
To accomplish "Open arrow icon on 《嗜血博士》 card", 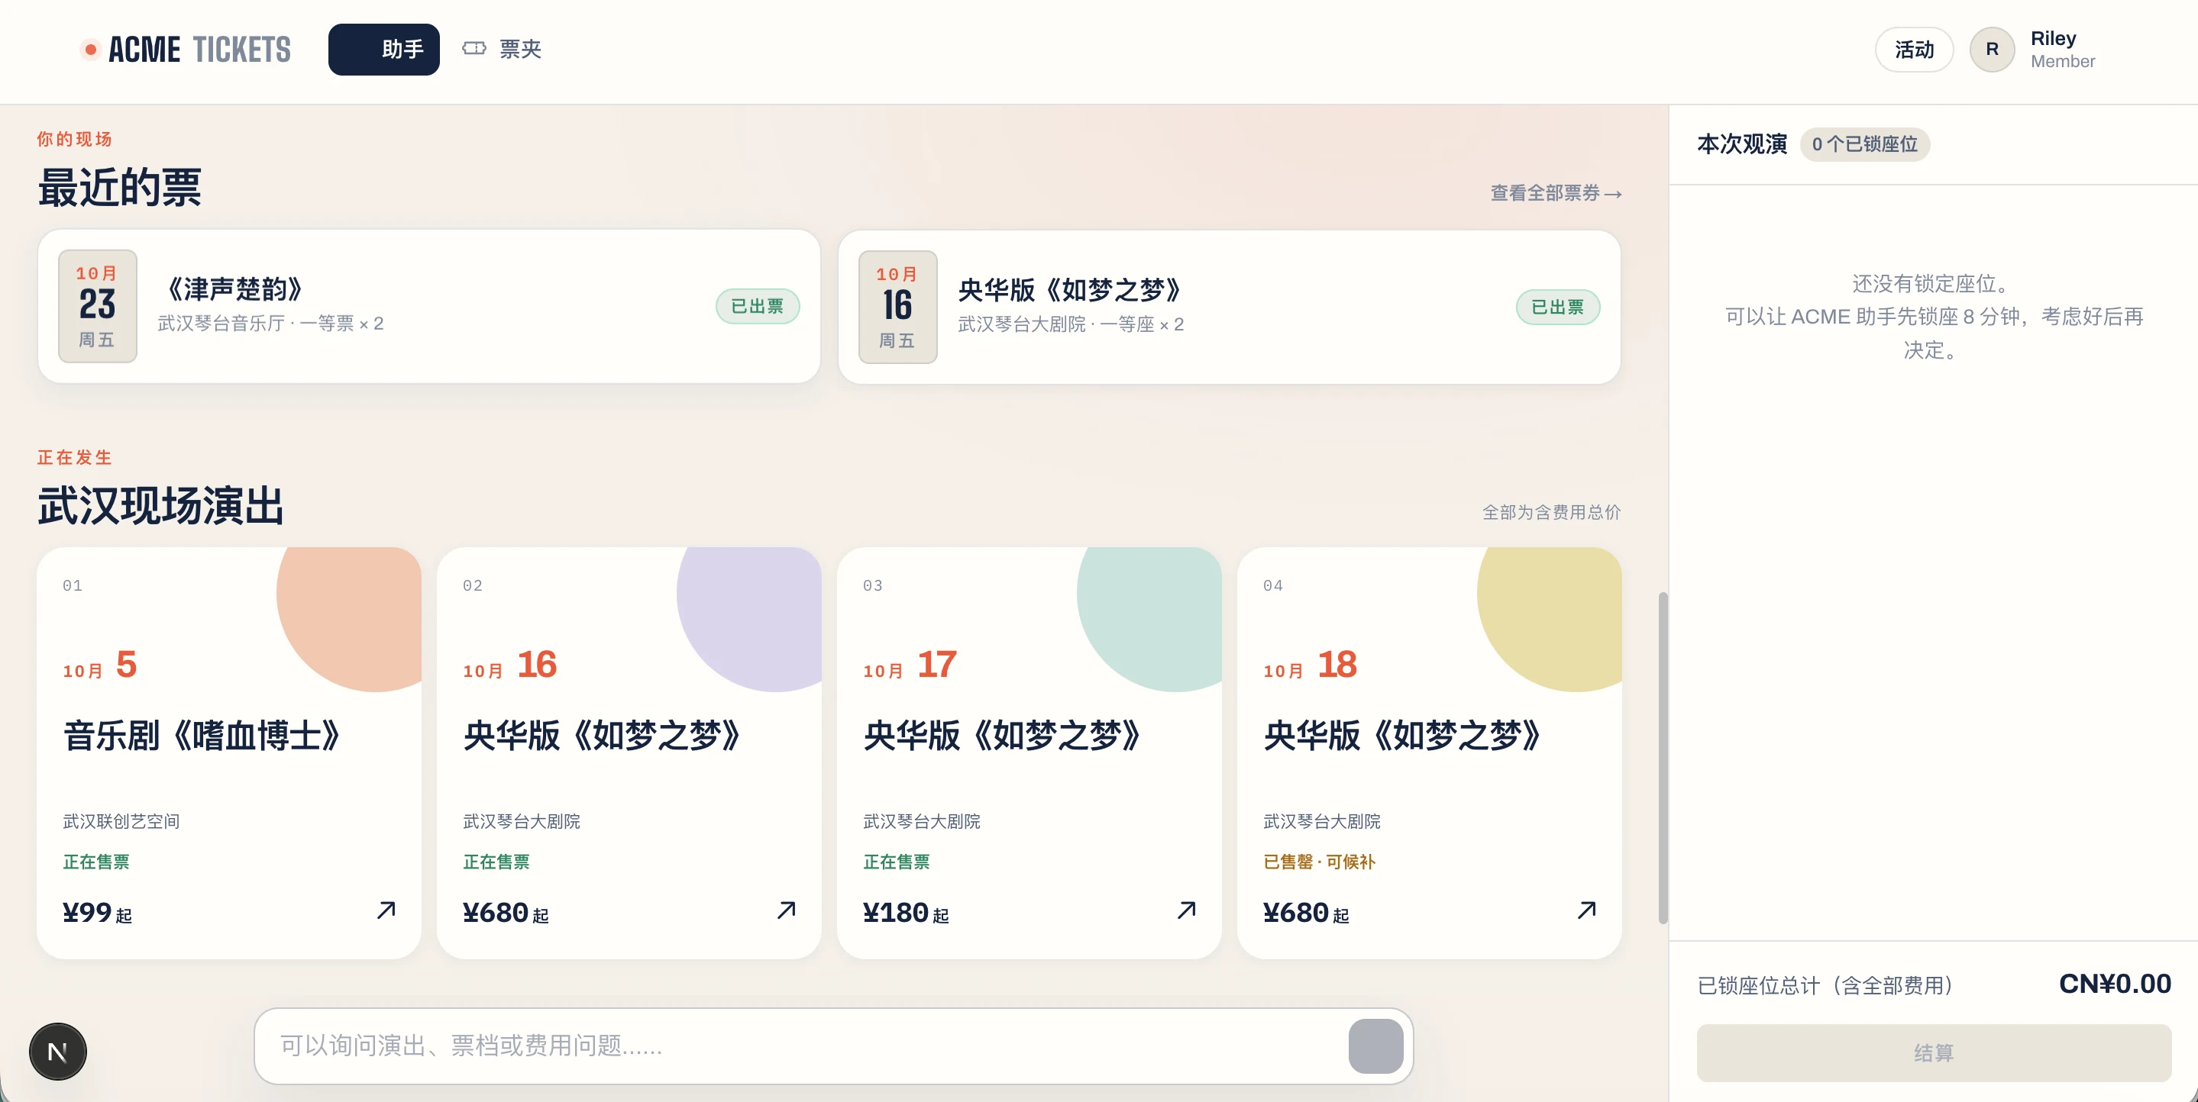I will [386, 910].
